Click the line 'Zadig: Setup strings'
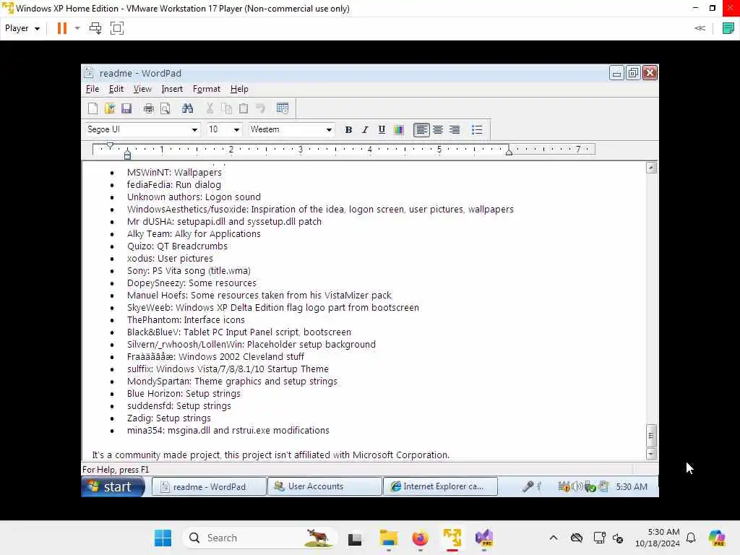 [168, 418]
